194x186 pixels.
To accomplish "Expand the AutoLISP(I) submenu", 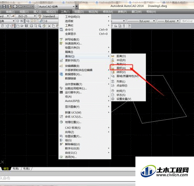I will [x=85, y=101].
